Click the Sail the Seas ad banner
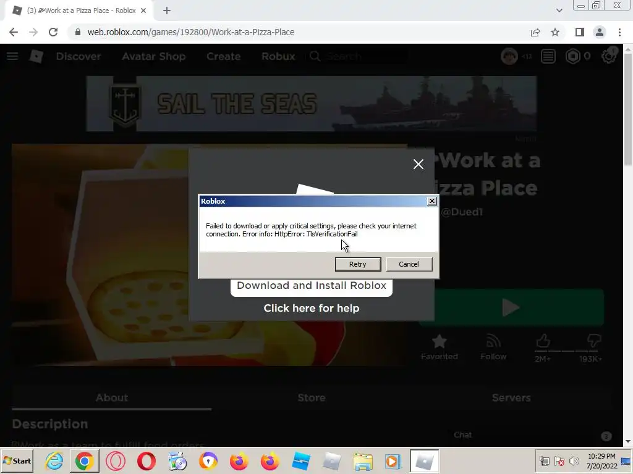633x474 pixels. coord(312,104)
